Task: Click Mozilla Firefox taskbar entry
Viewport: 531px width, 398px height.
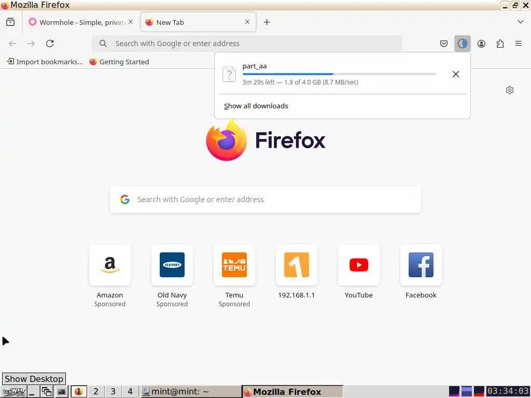Action: coord(292,392)
